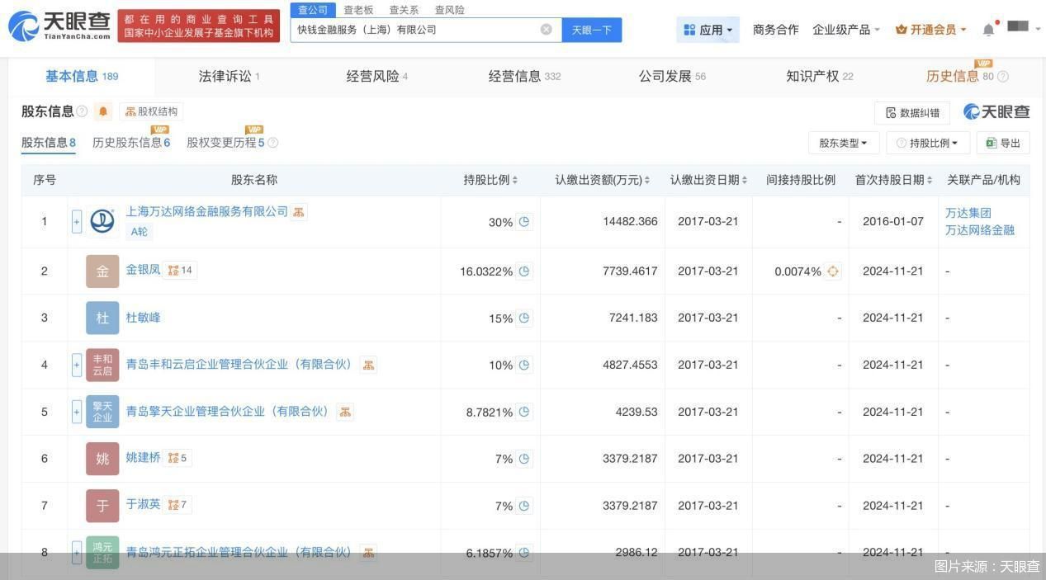Open equity structure icon beside 青岛丰和云启企业管理合伙企业
Image resolution: width=1046 pixels, height=580 pixels.
pos(368,365)
